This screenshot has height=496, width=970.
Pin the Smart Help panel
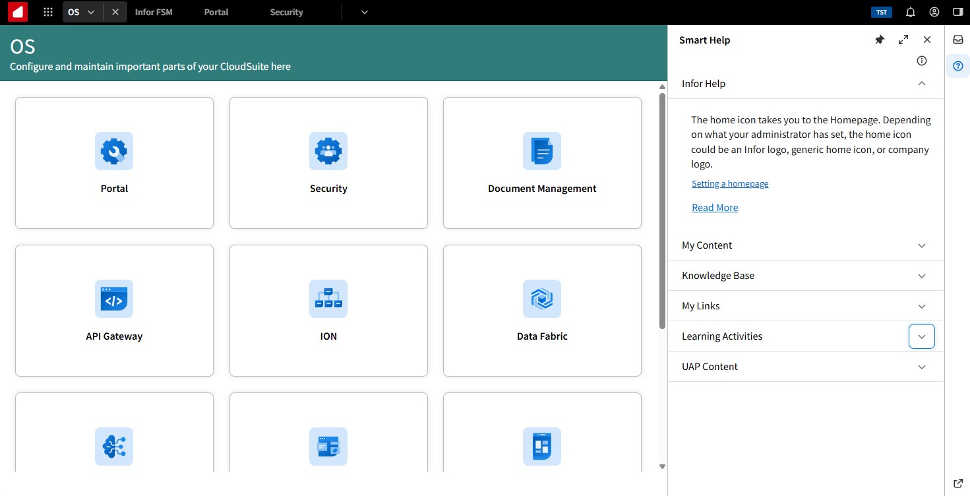click(x=880, y=40)
